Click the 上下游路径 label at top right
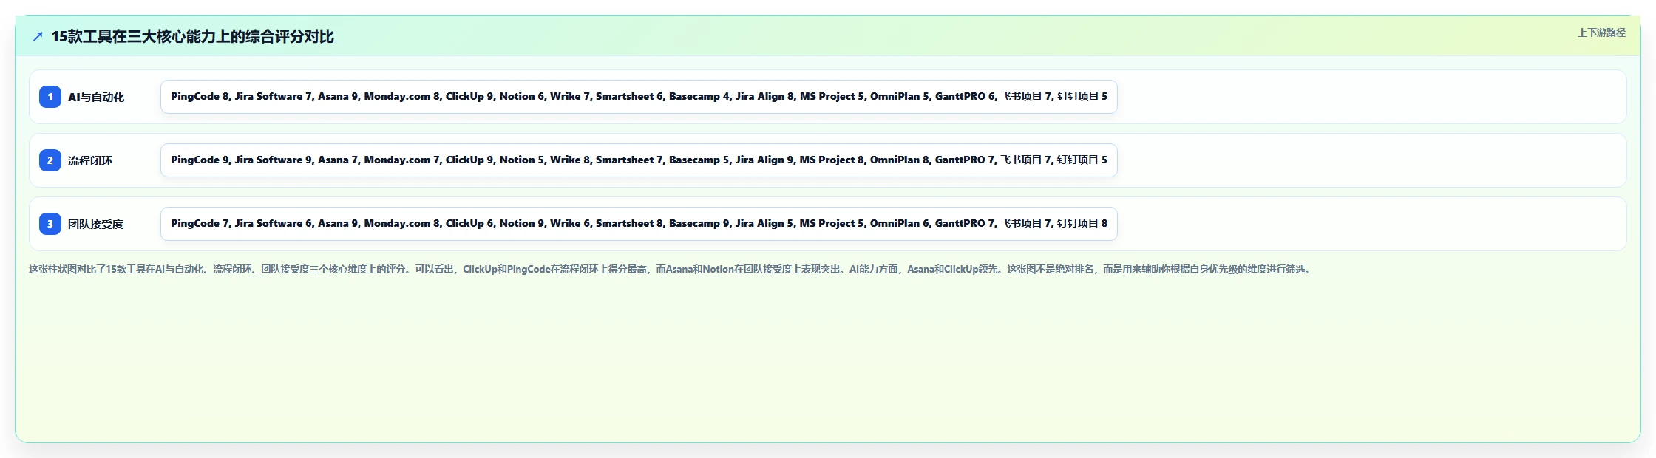This screenshot has width=1656, height=458. [x=1601, y=33]
